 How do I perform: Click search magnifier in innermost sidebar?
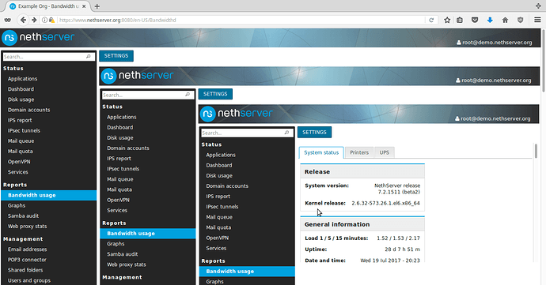286,133
